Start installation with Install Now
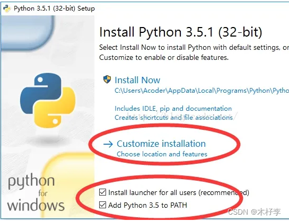Viewport: 289px width, 221px height. click(x=137, y=80)
